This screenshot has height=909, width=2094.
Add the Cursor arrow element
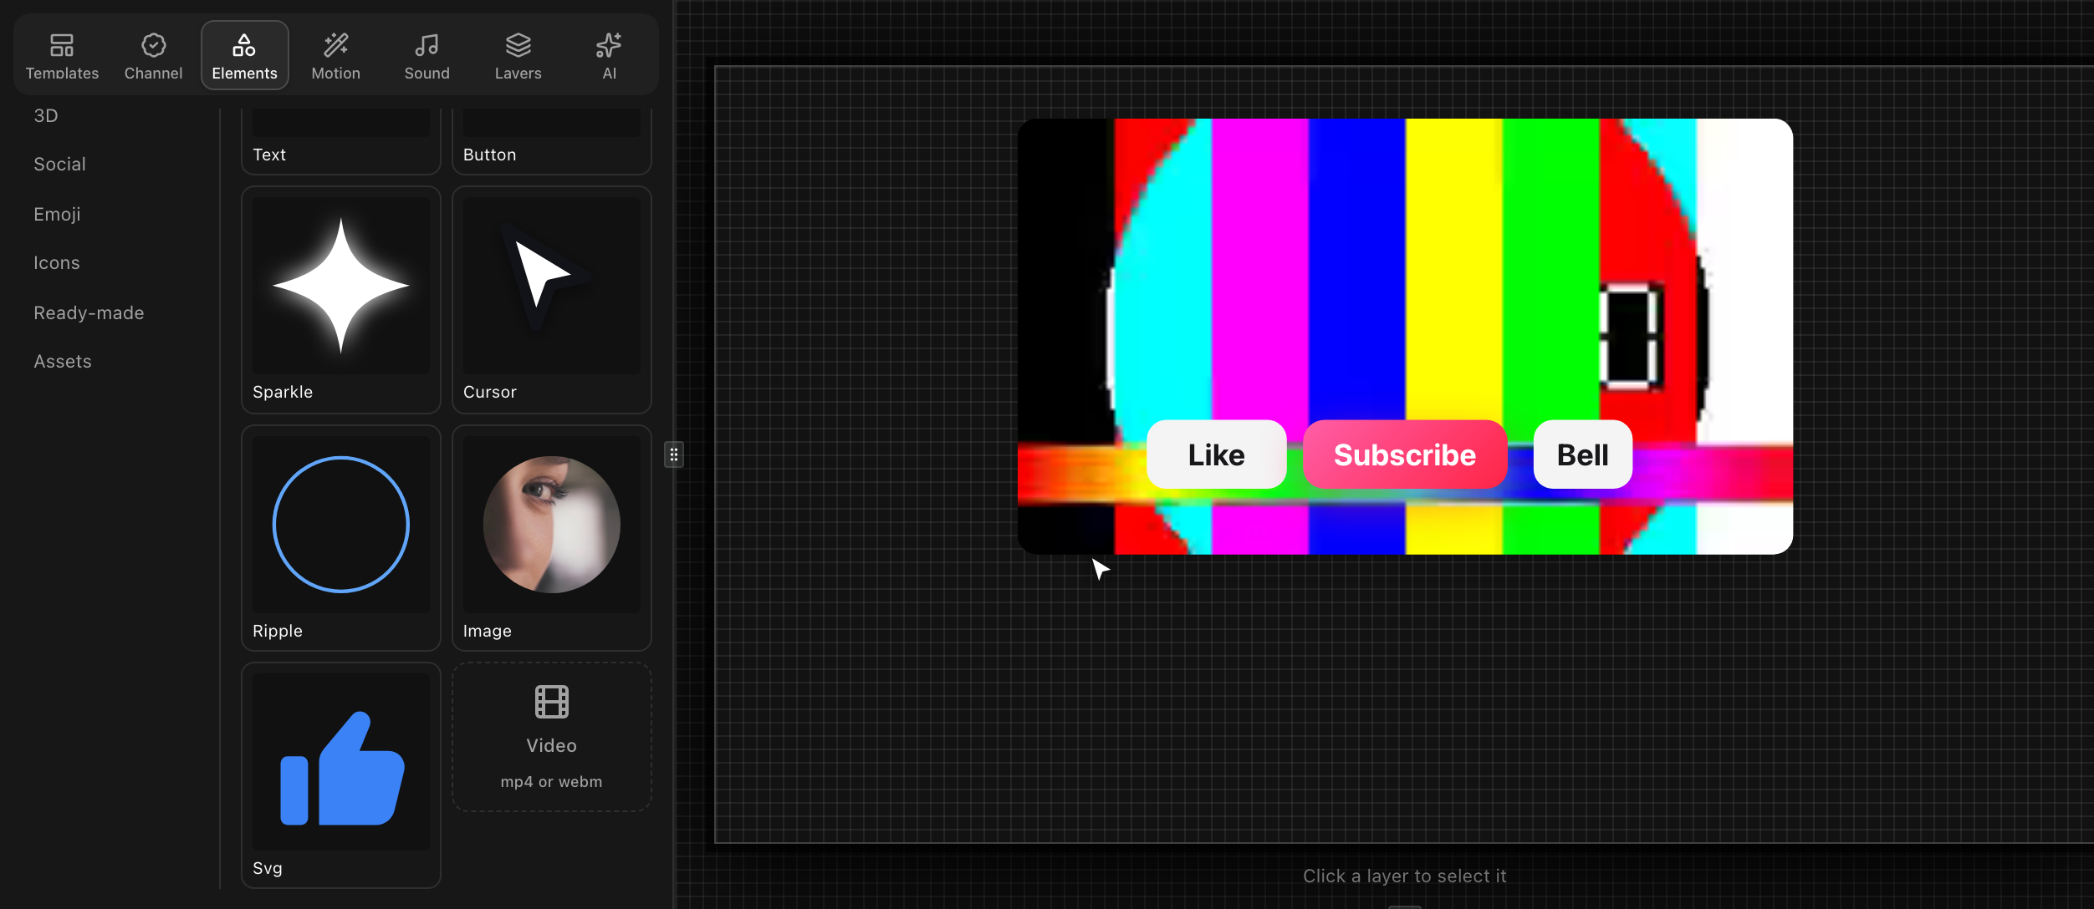[552, 299]
